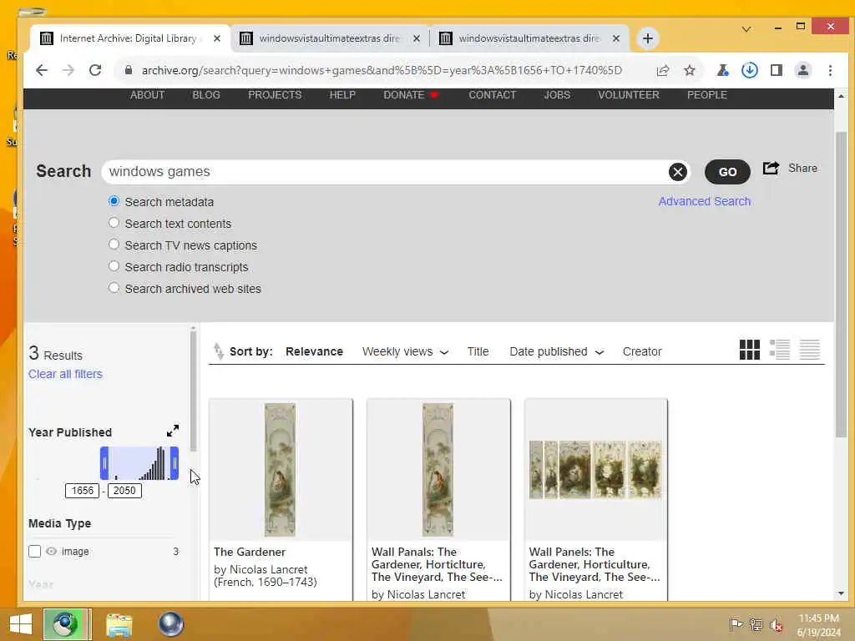This screenshot has height=641, width=855.
Task: Expand the Year Published histogram
Action: click(173, 432)
